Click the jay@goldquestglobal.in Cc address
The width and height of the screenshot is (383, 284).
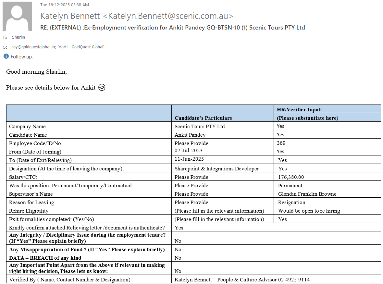33,47
